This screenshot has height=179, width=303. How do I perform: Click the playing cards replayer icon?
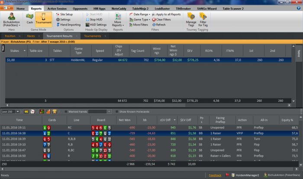(x=32, y=111)
